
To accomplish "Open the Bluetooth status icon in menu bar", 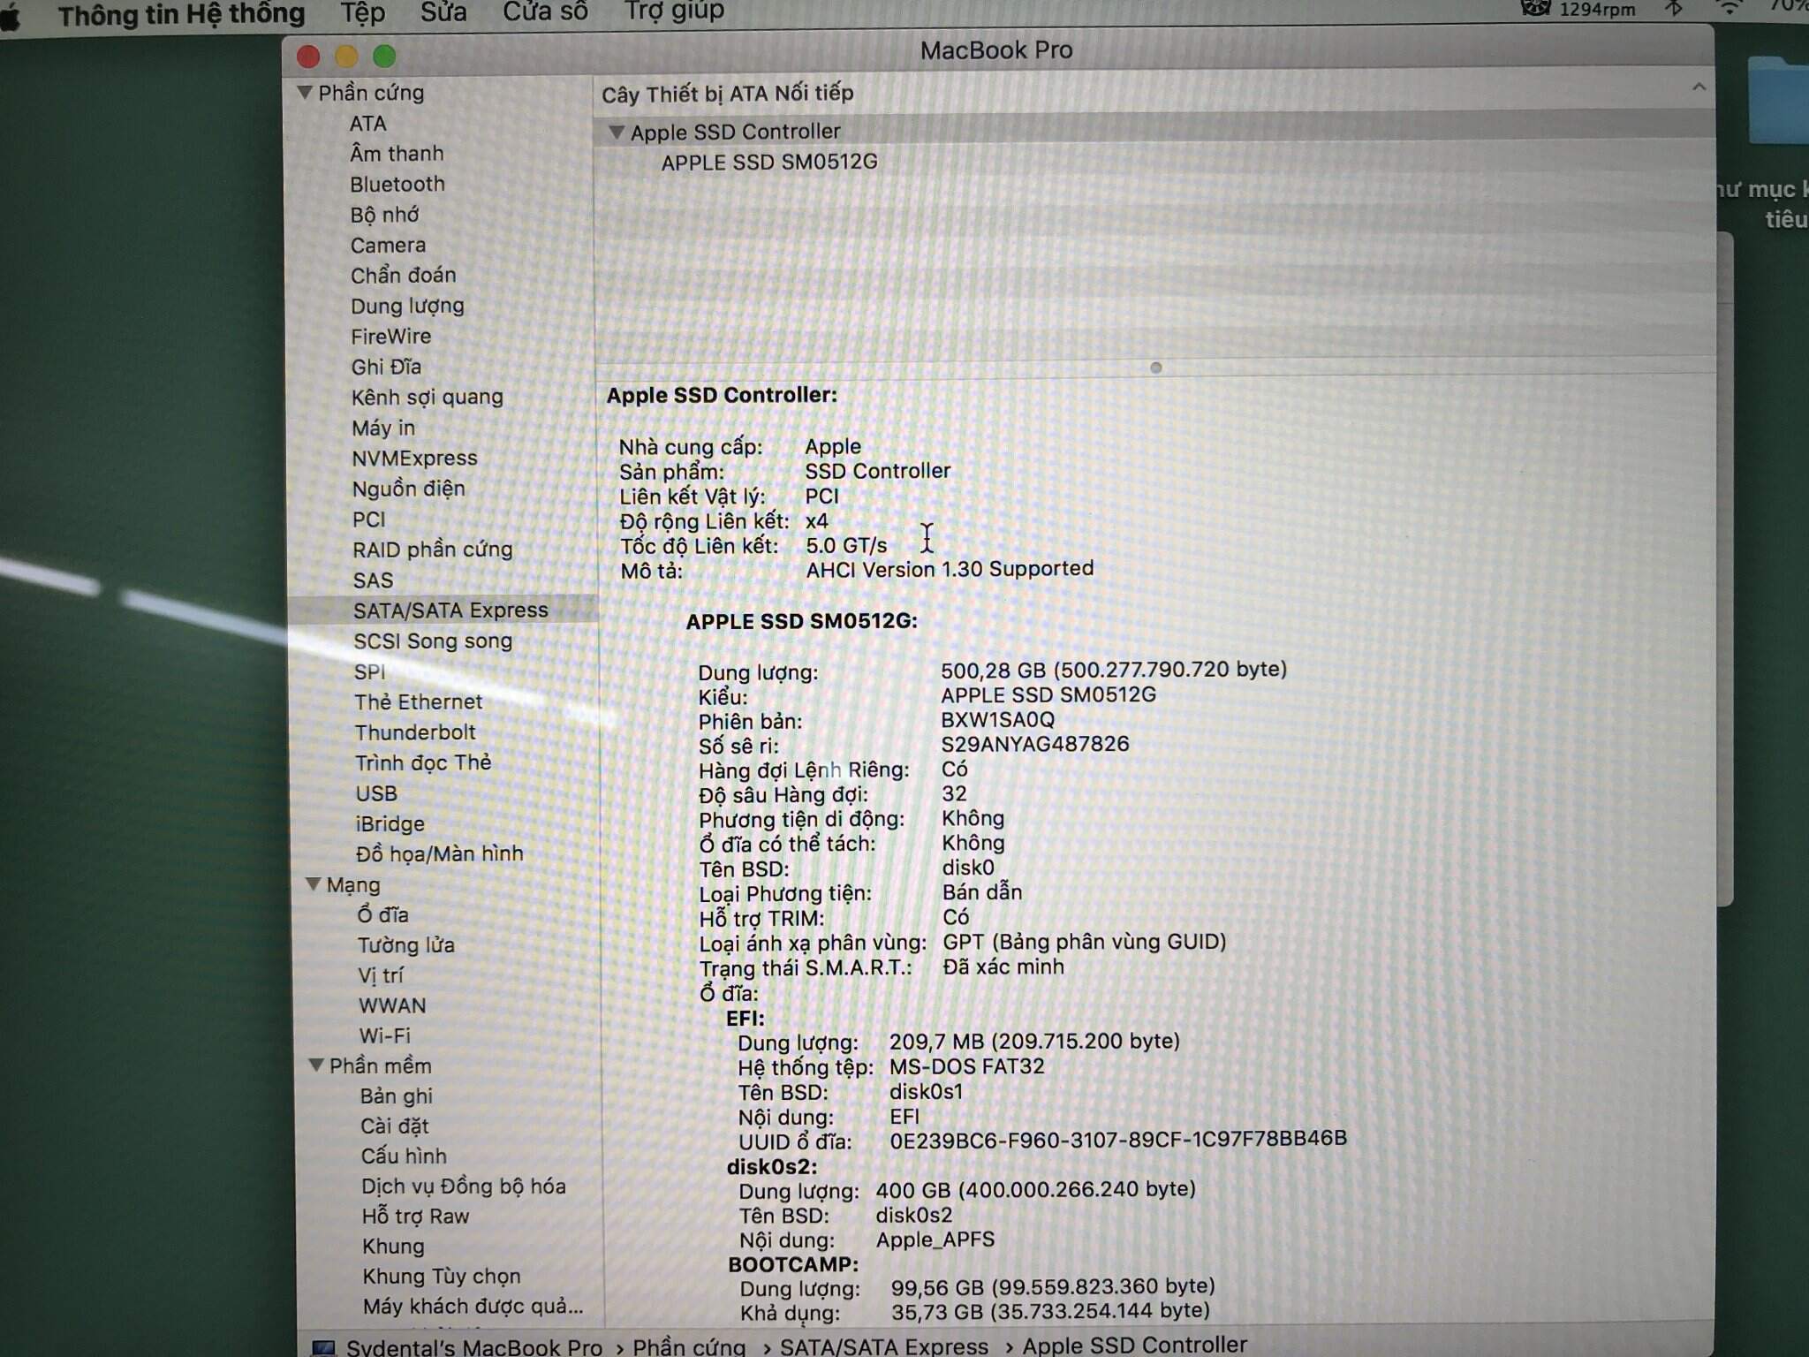I will pyautogui.click(x=1672, y=9).
